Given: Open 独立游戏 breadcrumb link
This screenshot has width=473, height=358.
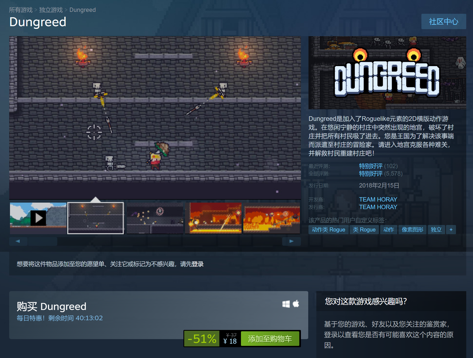Looking at the screenshot, I should [x=51, y=10].
